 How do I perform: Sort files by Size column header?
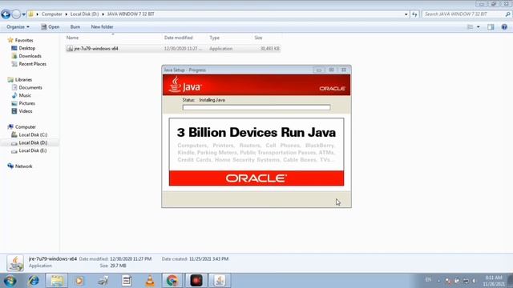(x=258, y=38)
